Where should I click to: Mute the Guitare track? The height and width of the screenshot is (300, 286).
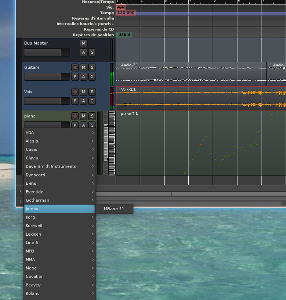click(x=83, y=67)
